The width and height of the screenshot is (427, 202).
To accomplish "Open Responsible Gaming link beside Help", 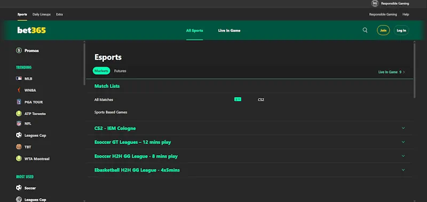I will click(383, 14).
